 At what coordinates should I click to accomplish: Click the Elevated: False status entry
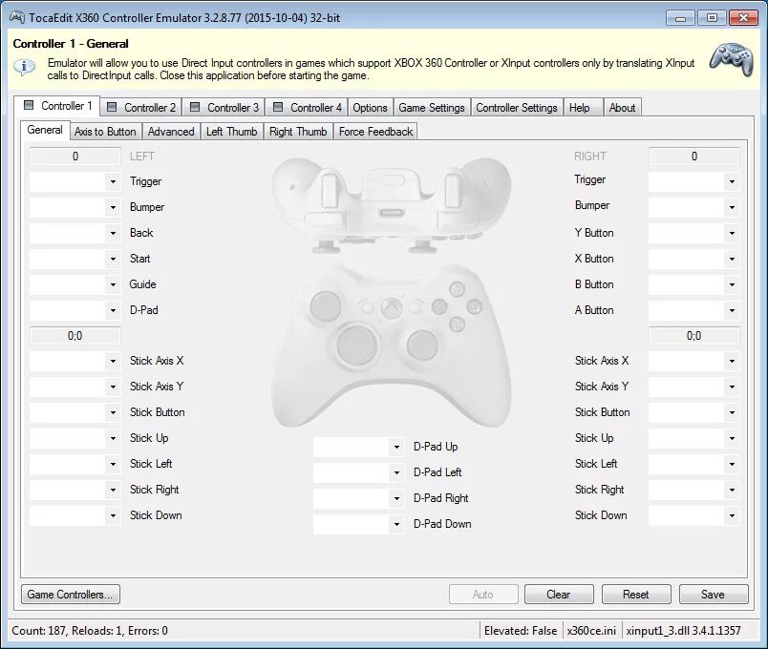[521, 631]
